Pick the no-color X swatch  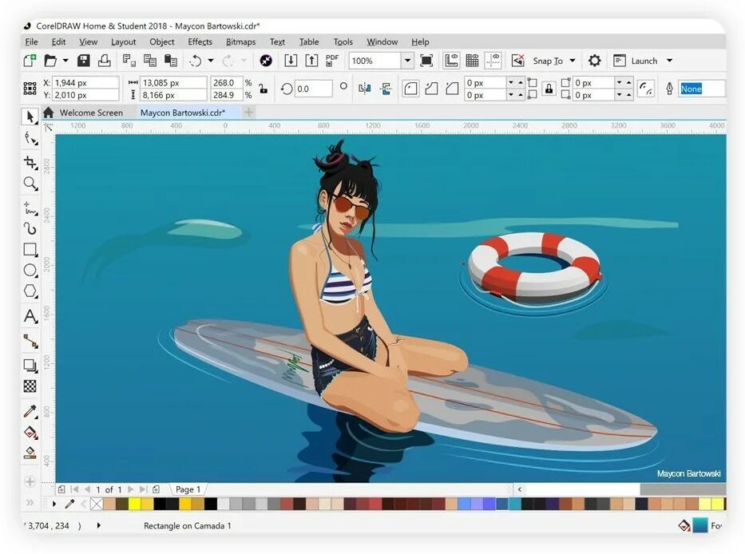point(97,504)
